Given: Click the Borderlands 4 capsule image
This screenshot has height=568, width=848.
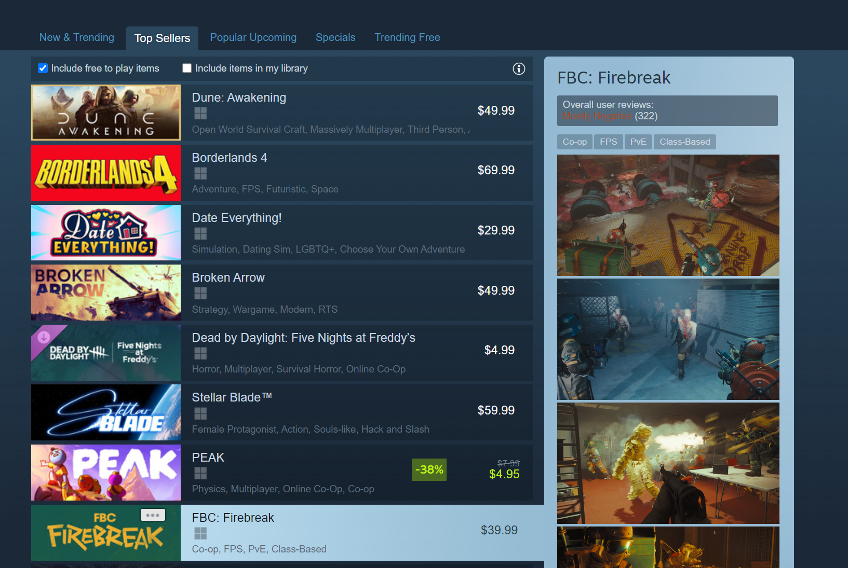Looking at the screenshot, I should coord(106,173).
